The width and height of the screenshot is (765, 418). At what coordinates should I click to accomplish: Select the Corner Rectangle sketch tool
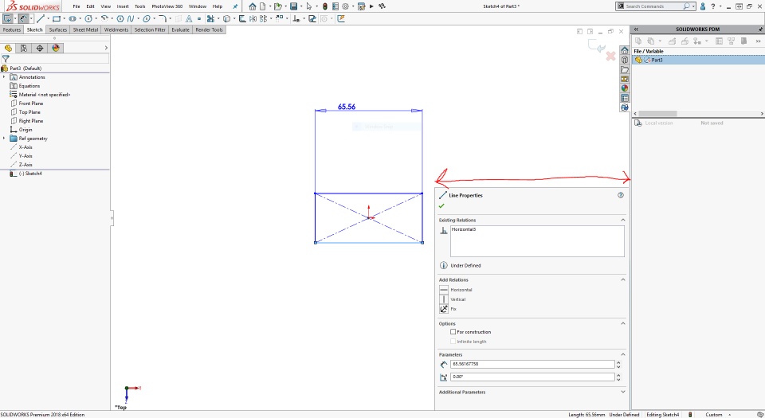click(57, 18)
